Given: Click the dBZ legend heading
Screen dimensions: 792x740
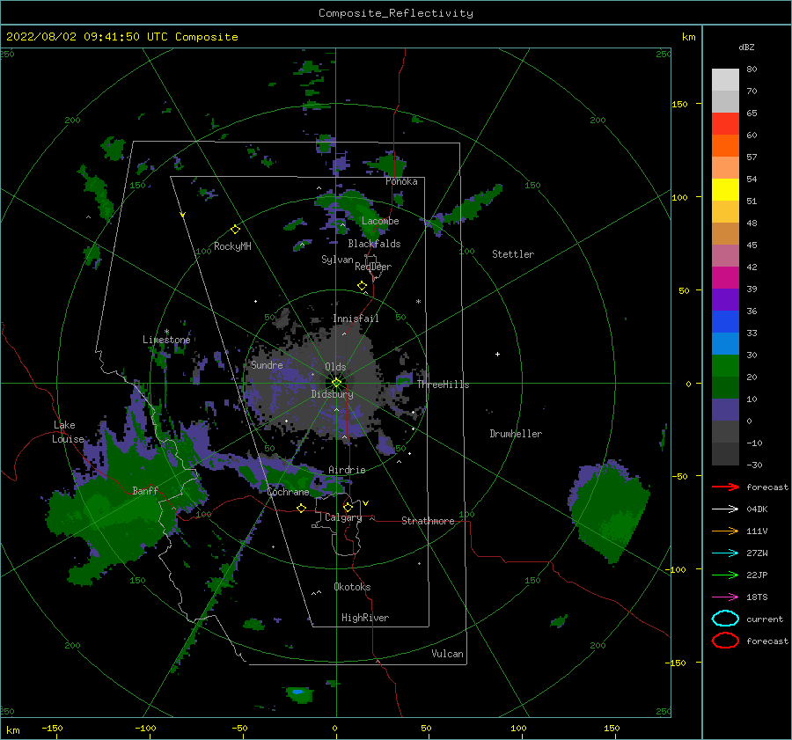Looking at the screenshot, I should (746, 47).
